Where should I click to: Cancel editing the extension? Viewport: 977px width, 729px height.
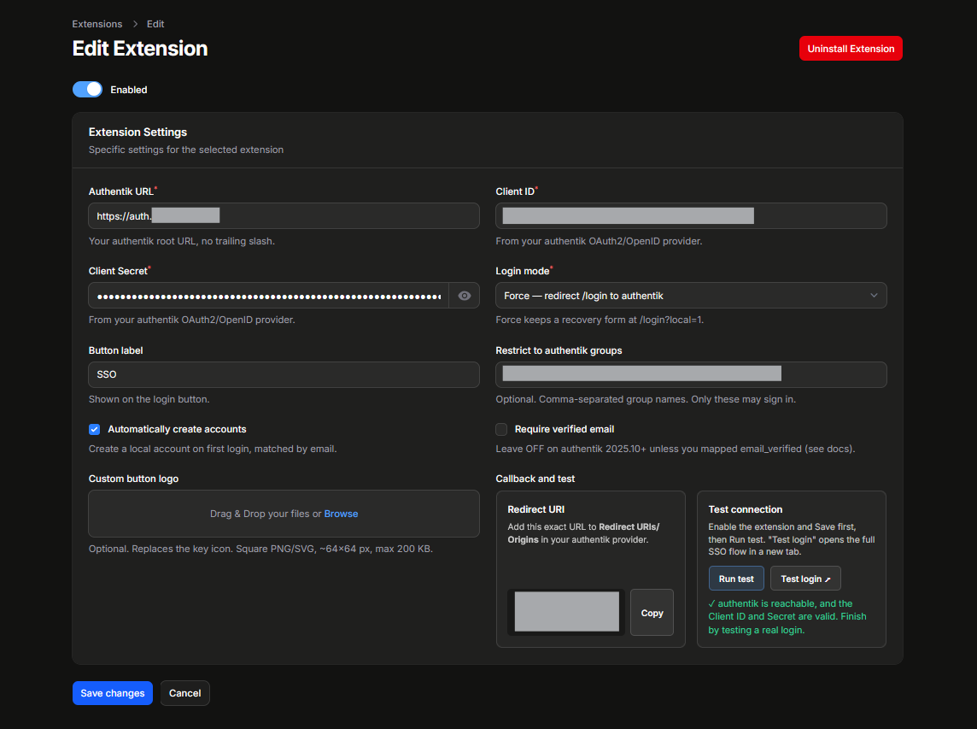[x=185, y=693]
